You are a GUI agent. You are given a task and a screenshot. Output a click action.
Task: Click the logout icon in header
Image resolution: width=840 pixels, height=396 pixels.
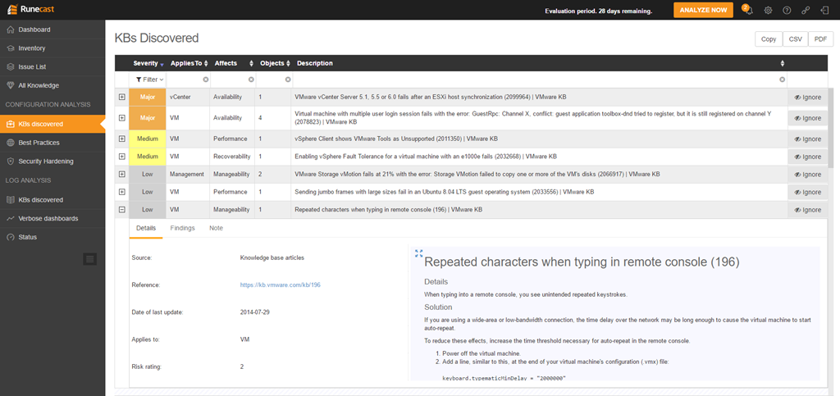(824, 10)
